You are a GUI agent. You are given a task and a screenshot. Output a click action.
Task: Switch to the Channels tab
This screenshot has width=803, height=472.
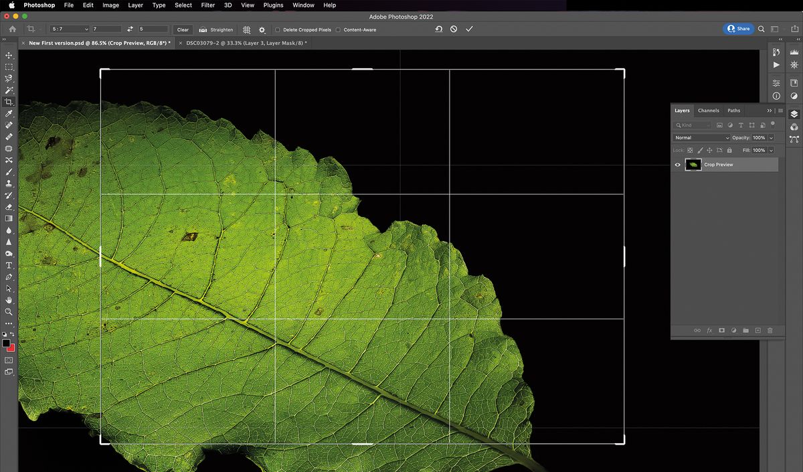pyautogui.click(x=708, y=110)
